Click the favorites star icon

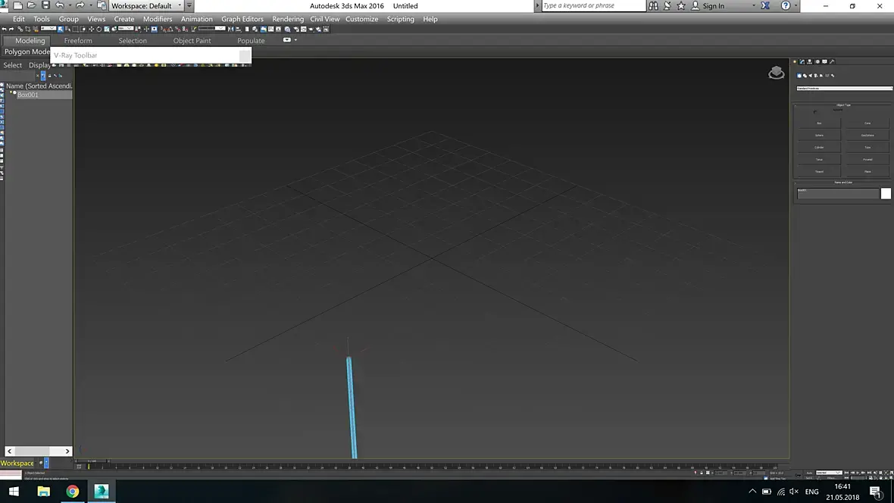[x=681, y=5]
